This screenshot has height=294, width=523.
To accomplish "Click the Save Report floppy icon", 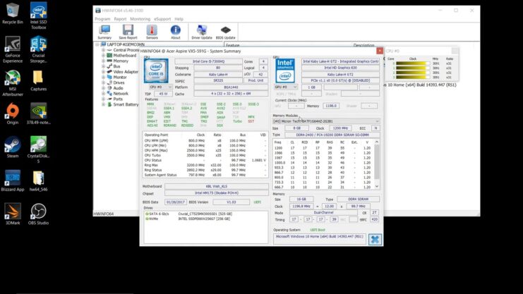I will pos(128,32).
